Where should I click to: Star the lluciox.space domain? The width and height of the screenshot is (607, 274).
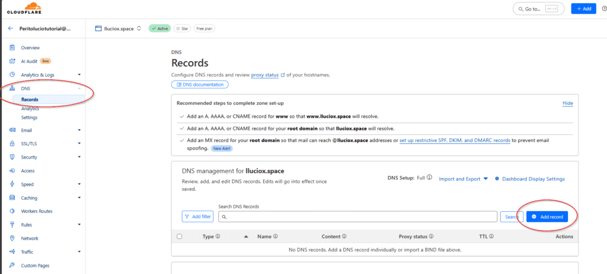(x=183, y=28)
